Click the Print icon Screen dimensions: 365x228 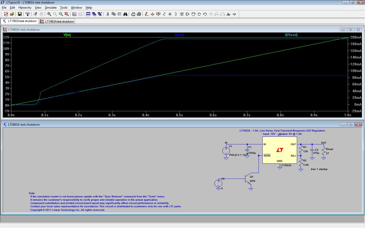(139, 14)
